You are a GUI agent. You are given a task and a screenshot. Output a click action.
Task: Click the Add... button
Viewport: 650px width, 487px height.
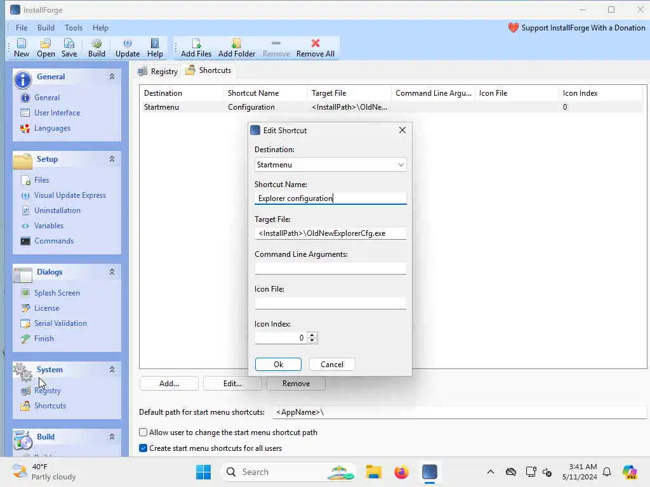[x=169, y=384]
